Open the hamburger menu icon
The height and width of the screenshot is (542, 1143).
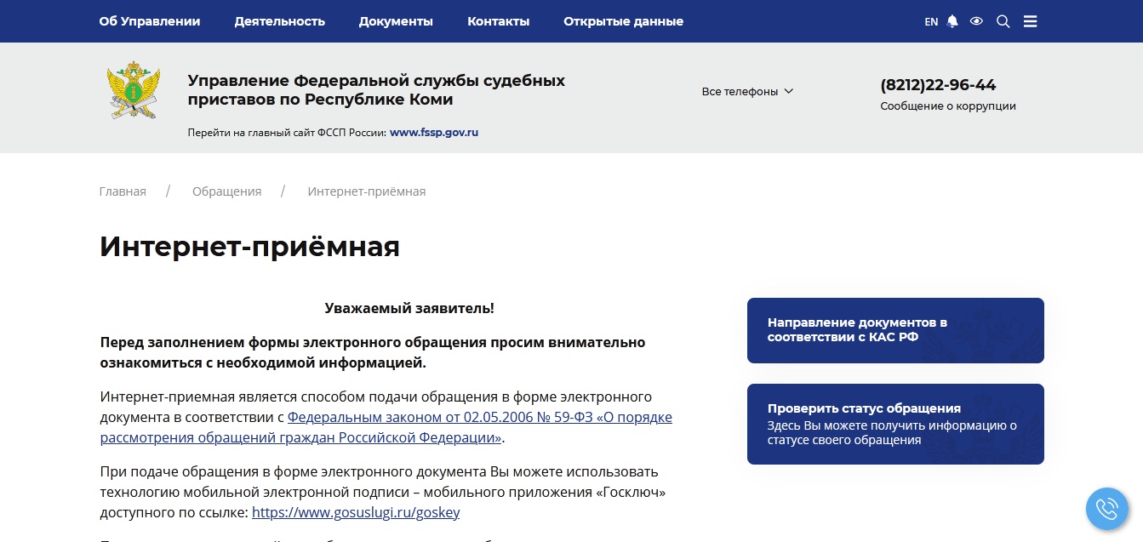[1030, 21]
